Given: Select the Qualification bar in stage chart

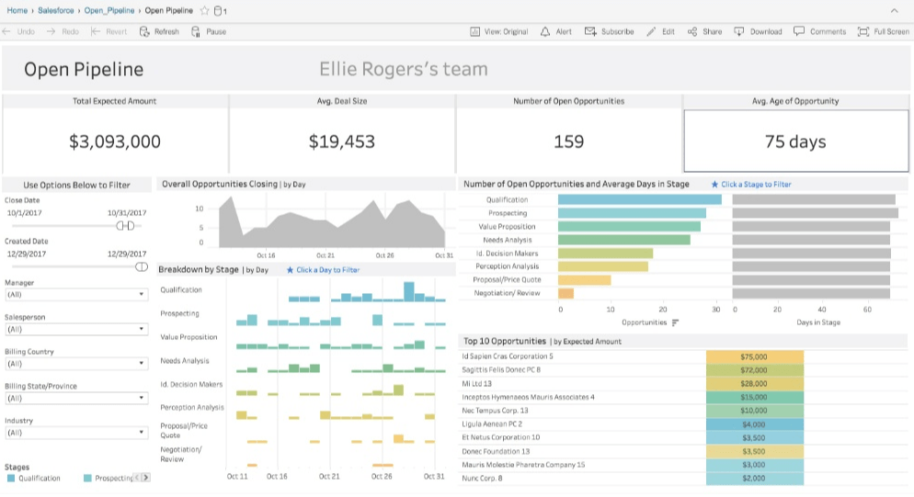Looking at the screenshot, I should tap(639, 199).
